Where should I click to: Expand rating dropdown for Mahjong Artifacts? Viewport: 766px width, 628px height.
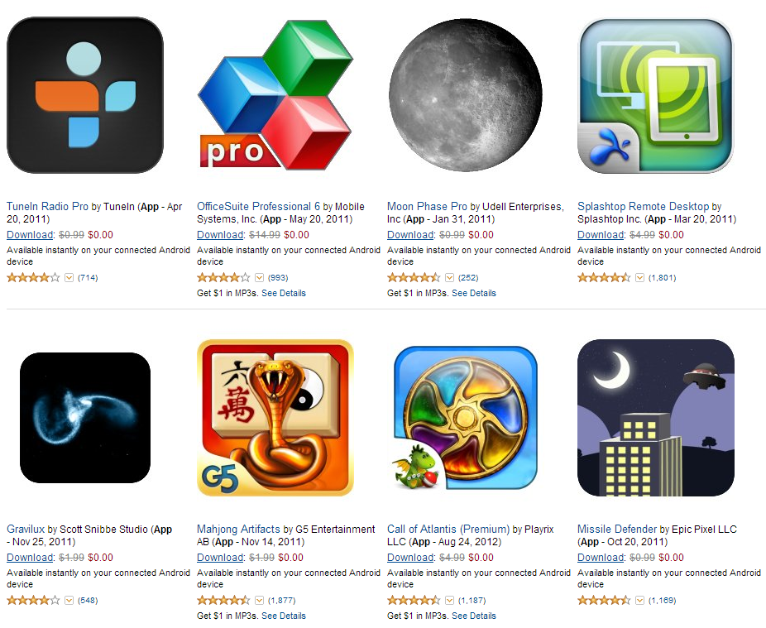260,600
